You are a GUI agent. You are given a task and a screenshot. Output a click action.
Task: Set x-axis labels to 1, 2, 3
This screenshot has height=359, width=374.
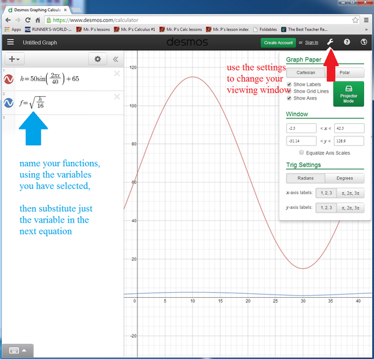(x=326, y=193)
